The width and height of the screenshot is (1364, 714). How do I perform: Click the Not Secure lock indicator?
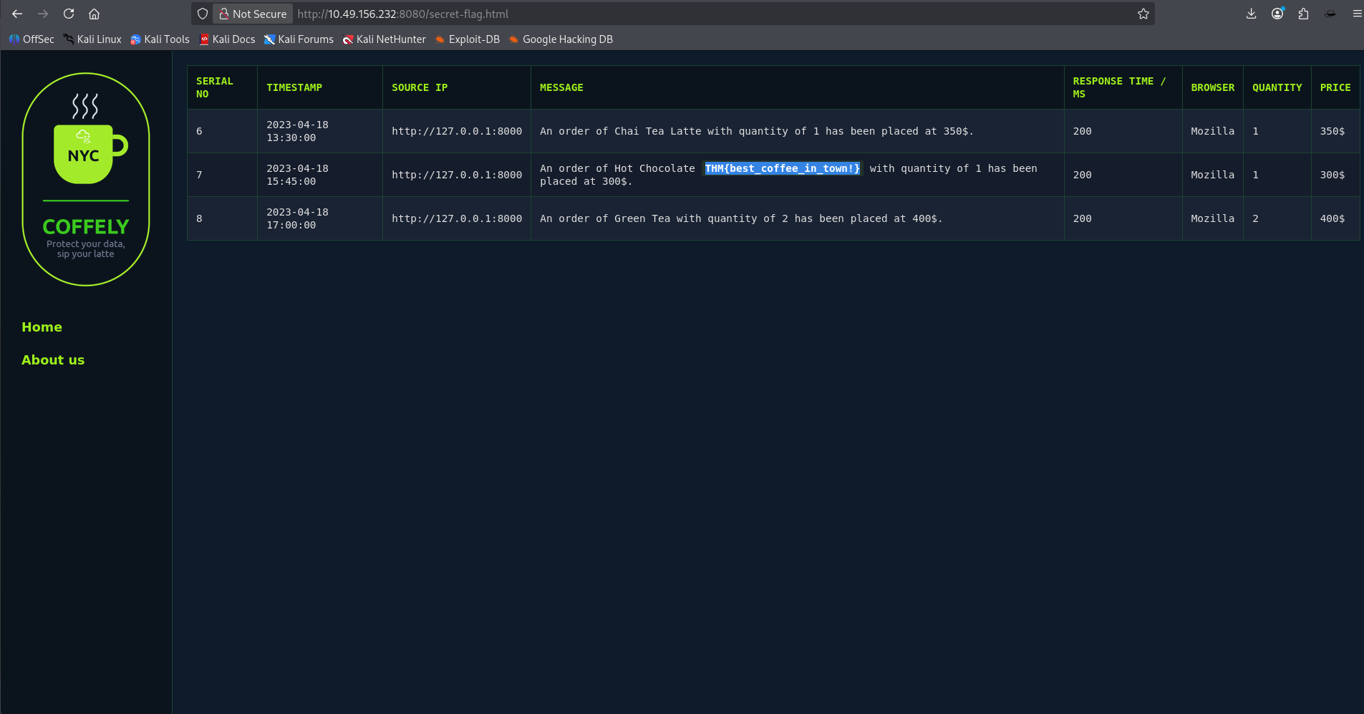pos(253,14)
